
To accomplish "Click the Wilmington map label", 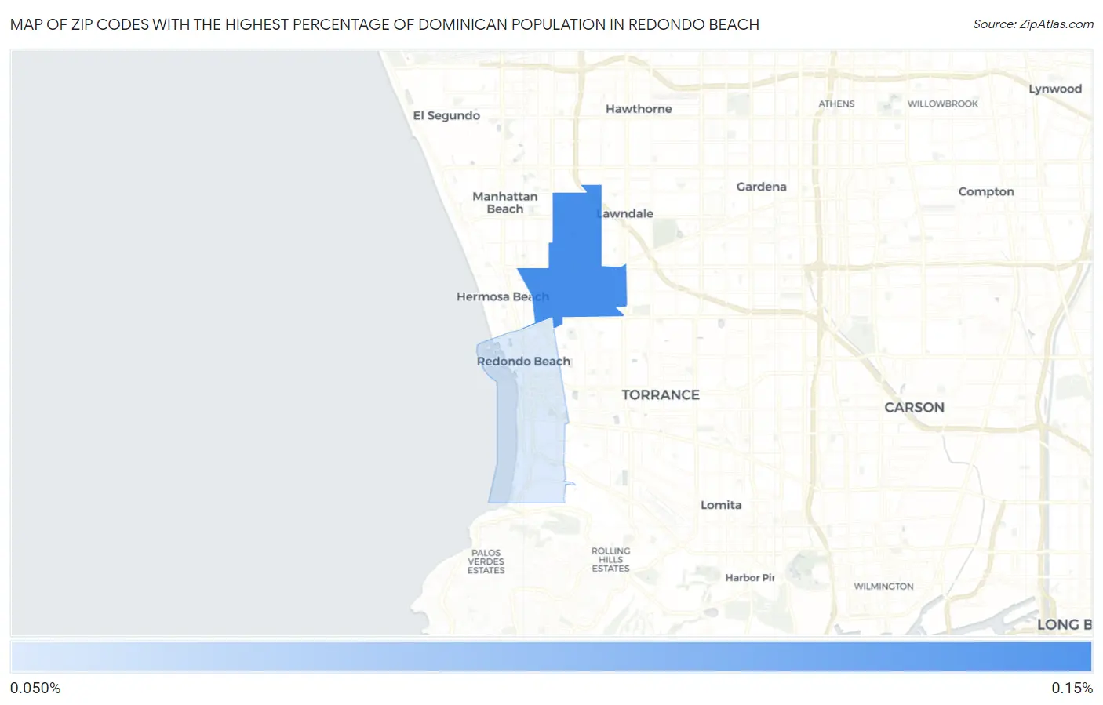I will [x=883, y=587].
